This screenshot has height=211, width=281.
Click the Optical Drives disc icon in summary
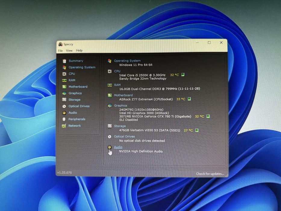click(110, 137)
